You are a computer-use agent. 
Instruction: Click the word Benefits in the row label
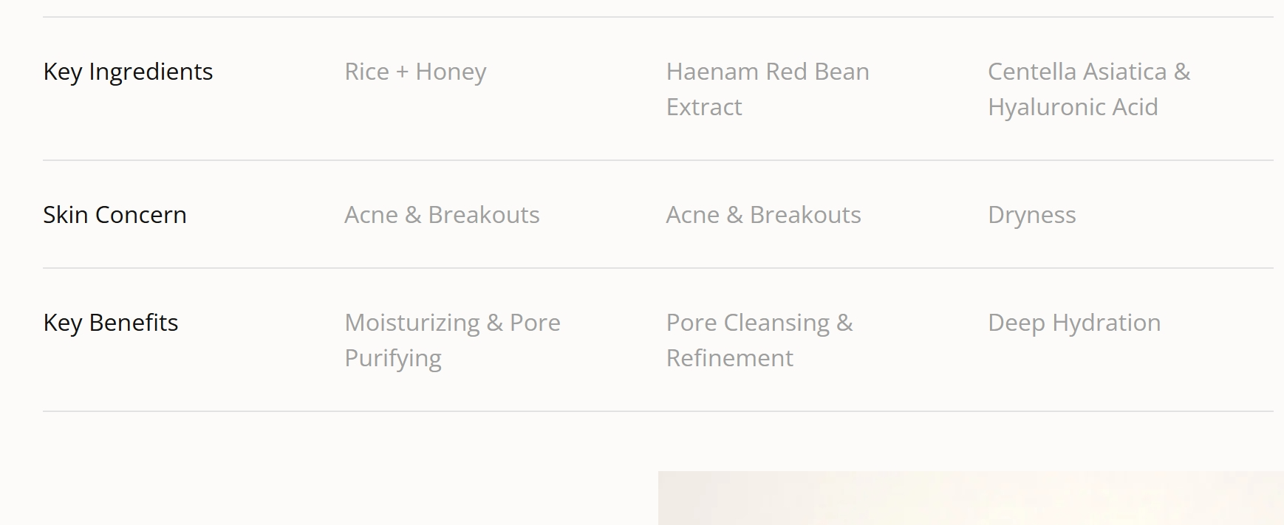[134, 323]
